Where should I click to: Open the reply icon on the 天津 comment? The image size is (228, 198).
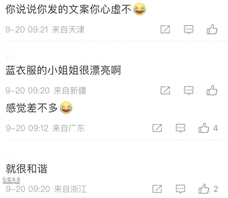[189, 30]
